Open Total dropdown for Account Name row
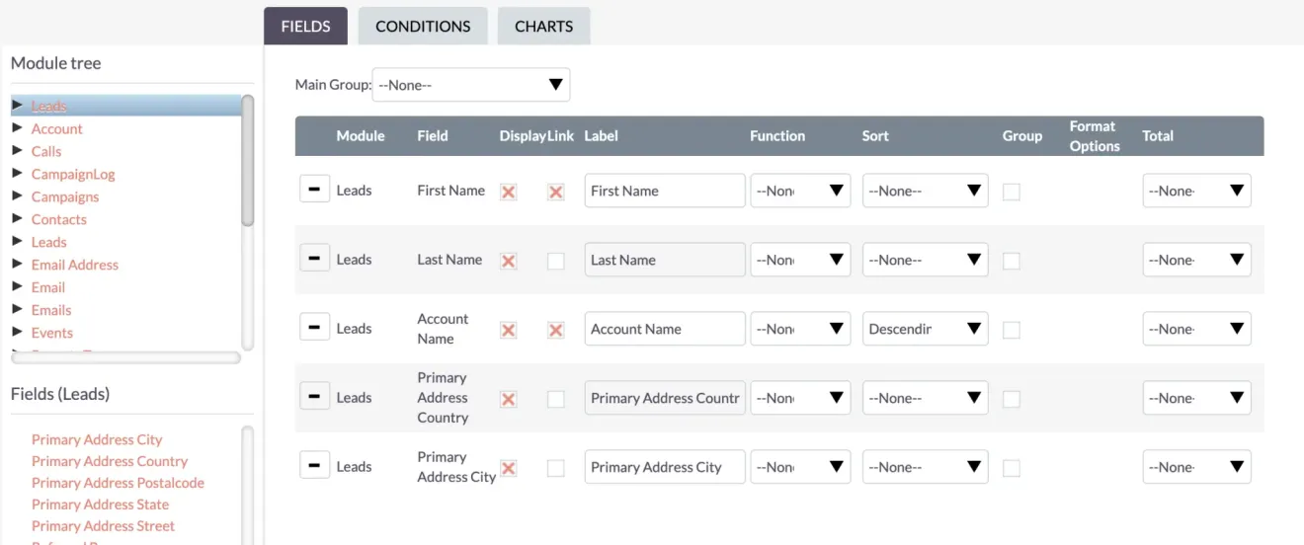 coord(1196,329)
